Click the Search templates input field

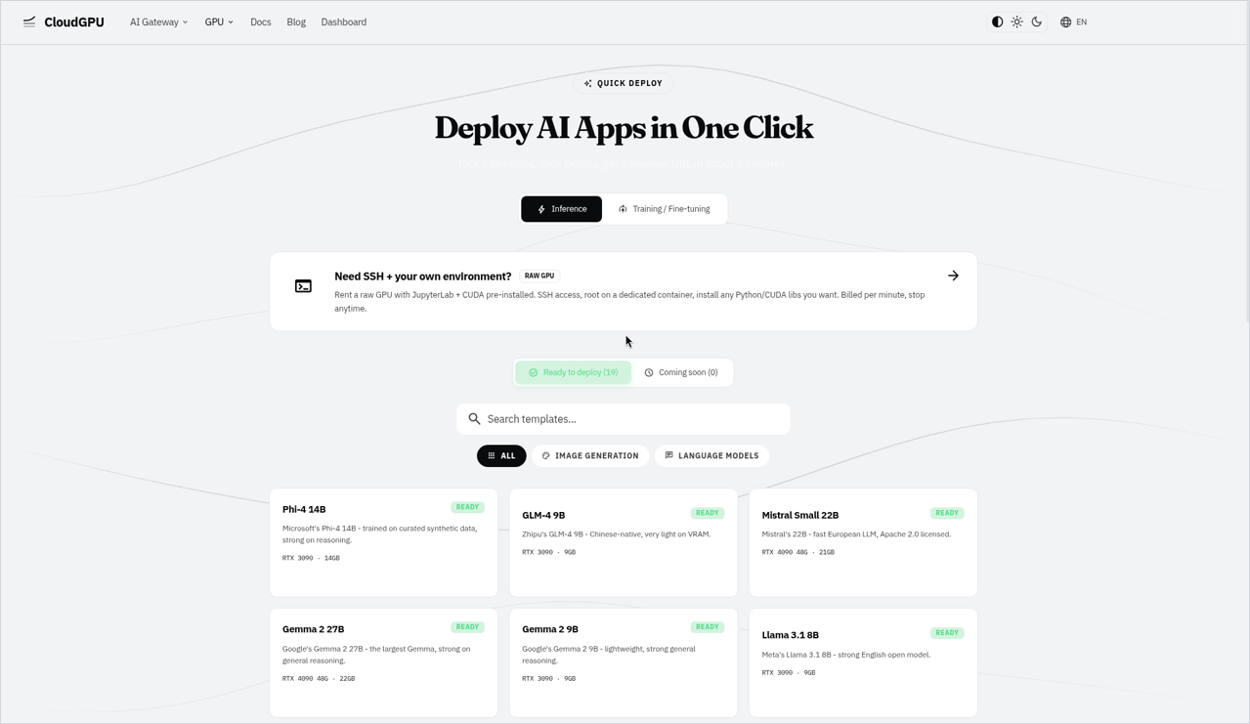pyautogui.click(x=624, y=419)
